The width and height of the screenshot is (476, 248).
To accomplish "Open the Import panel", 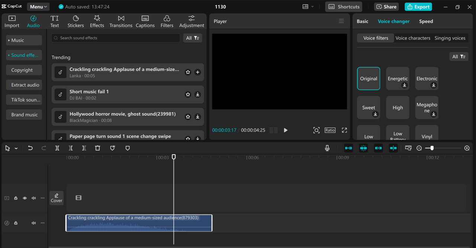I will click(x=12, y=22).
